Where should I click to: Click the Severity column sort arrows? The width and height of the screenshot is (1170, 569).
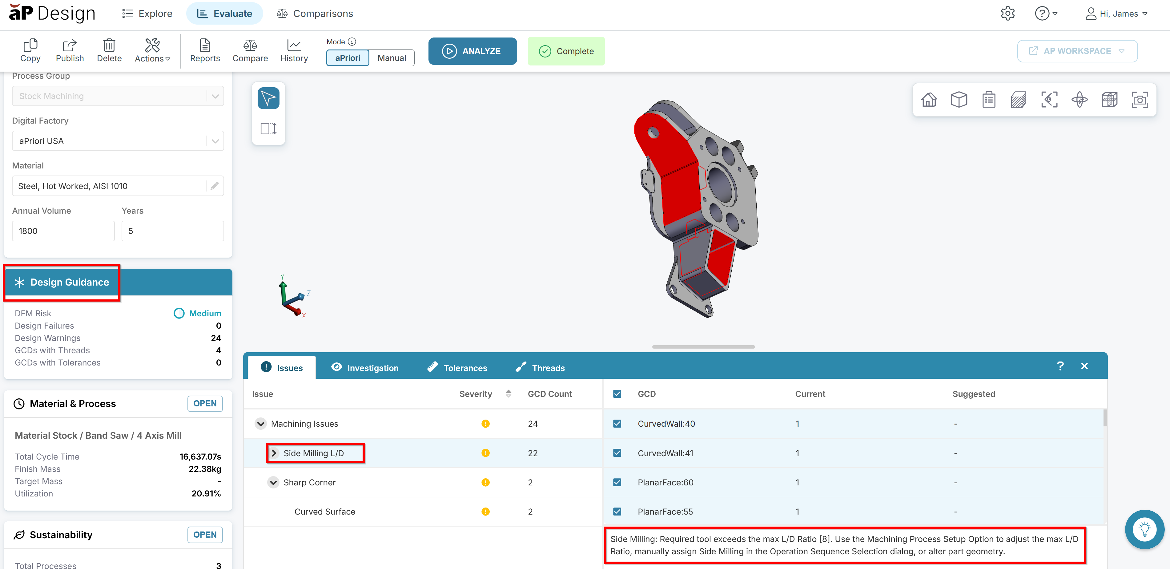pyautogui.click(x=508, y=394)
